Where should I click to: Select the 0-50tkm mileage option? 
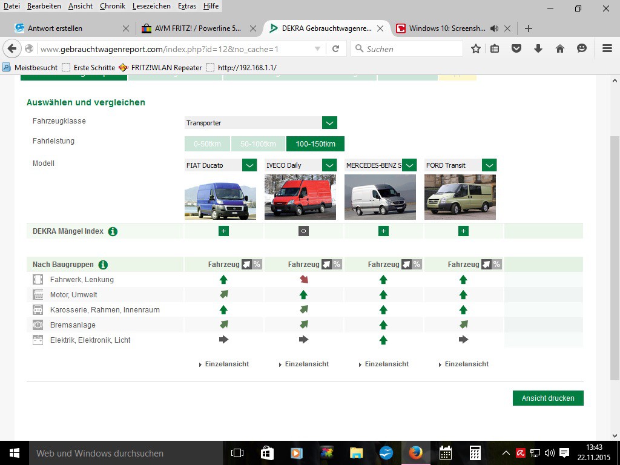pyautogui.click(x=207, y=144)
